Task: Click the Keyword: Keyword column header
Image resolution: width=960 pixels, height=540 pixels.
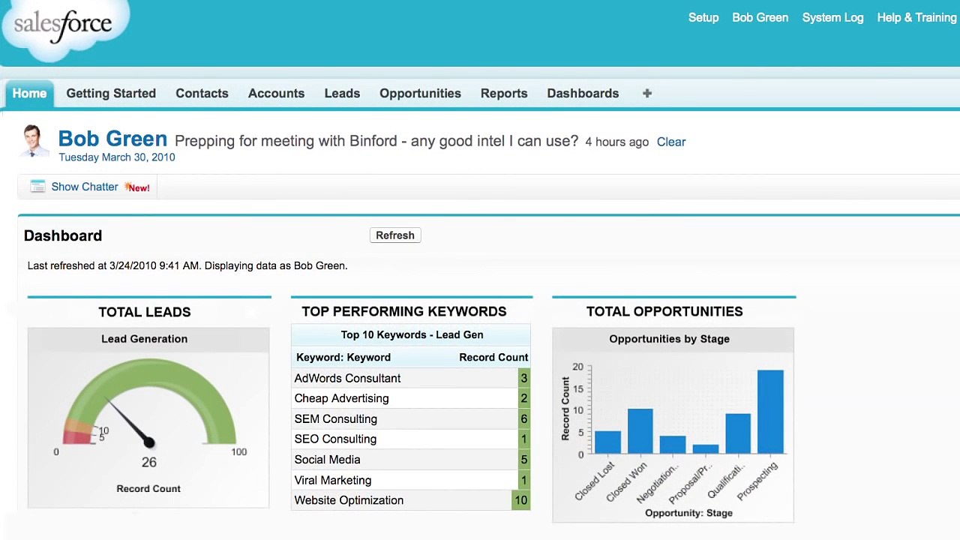Action: pyautogui.click(x=343, y=357)
